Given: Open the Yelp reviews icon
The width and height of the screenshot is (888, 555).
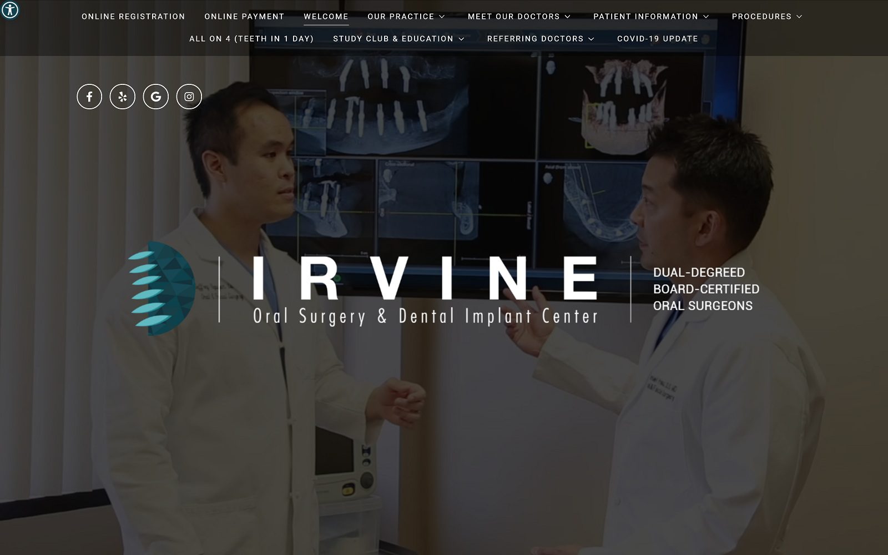Looking at the screenshot, I should point(123,97).
